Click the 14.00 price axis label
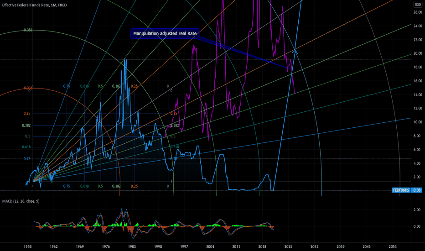Screen dimensions: 425x251 point(418,95)
